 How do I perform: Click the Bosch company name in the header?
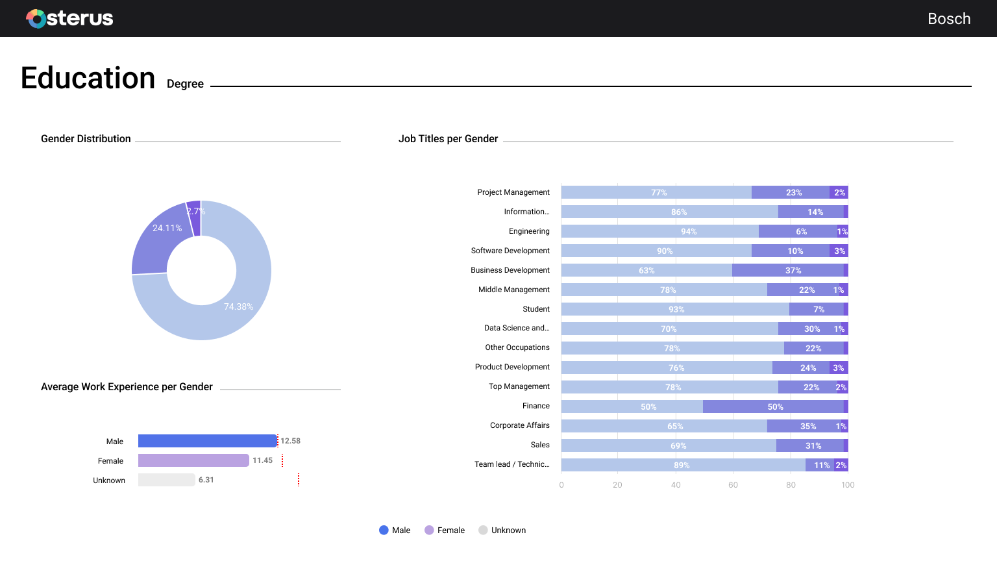tap(949, 19)
